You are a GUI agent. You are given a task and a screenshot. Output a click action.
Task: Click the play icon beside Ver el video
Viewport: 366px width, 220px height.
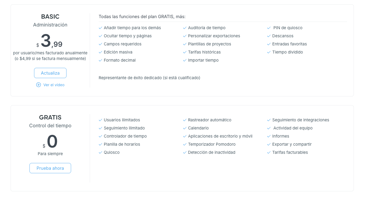point(38,85)
